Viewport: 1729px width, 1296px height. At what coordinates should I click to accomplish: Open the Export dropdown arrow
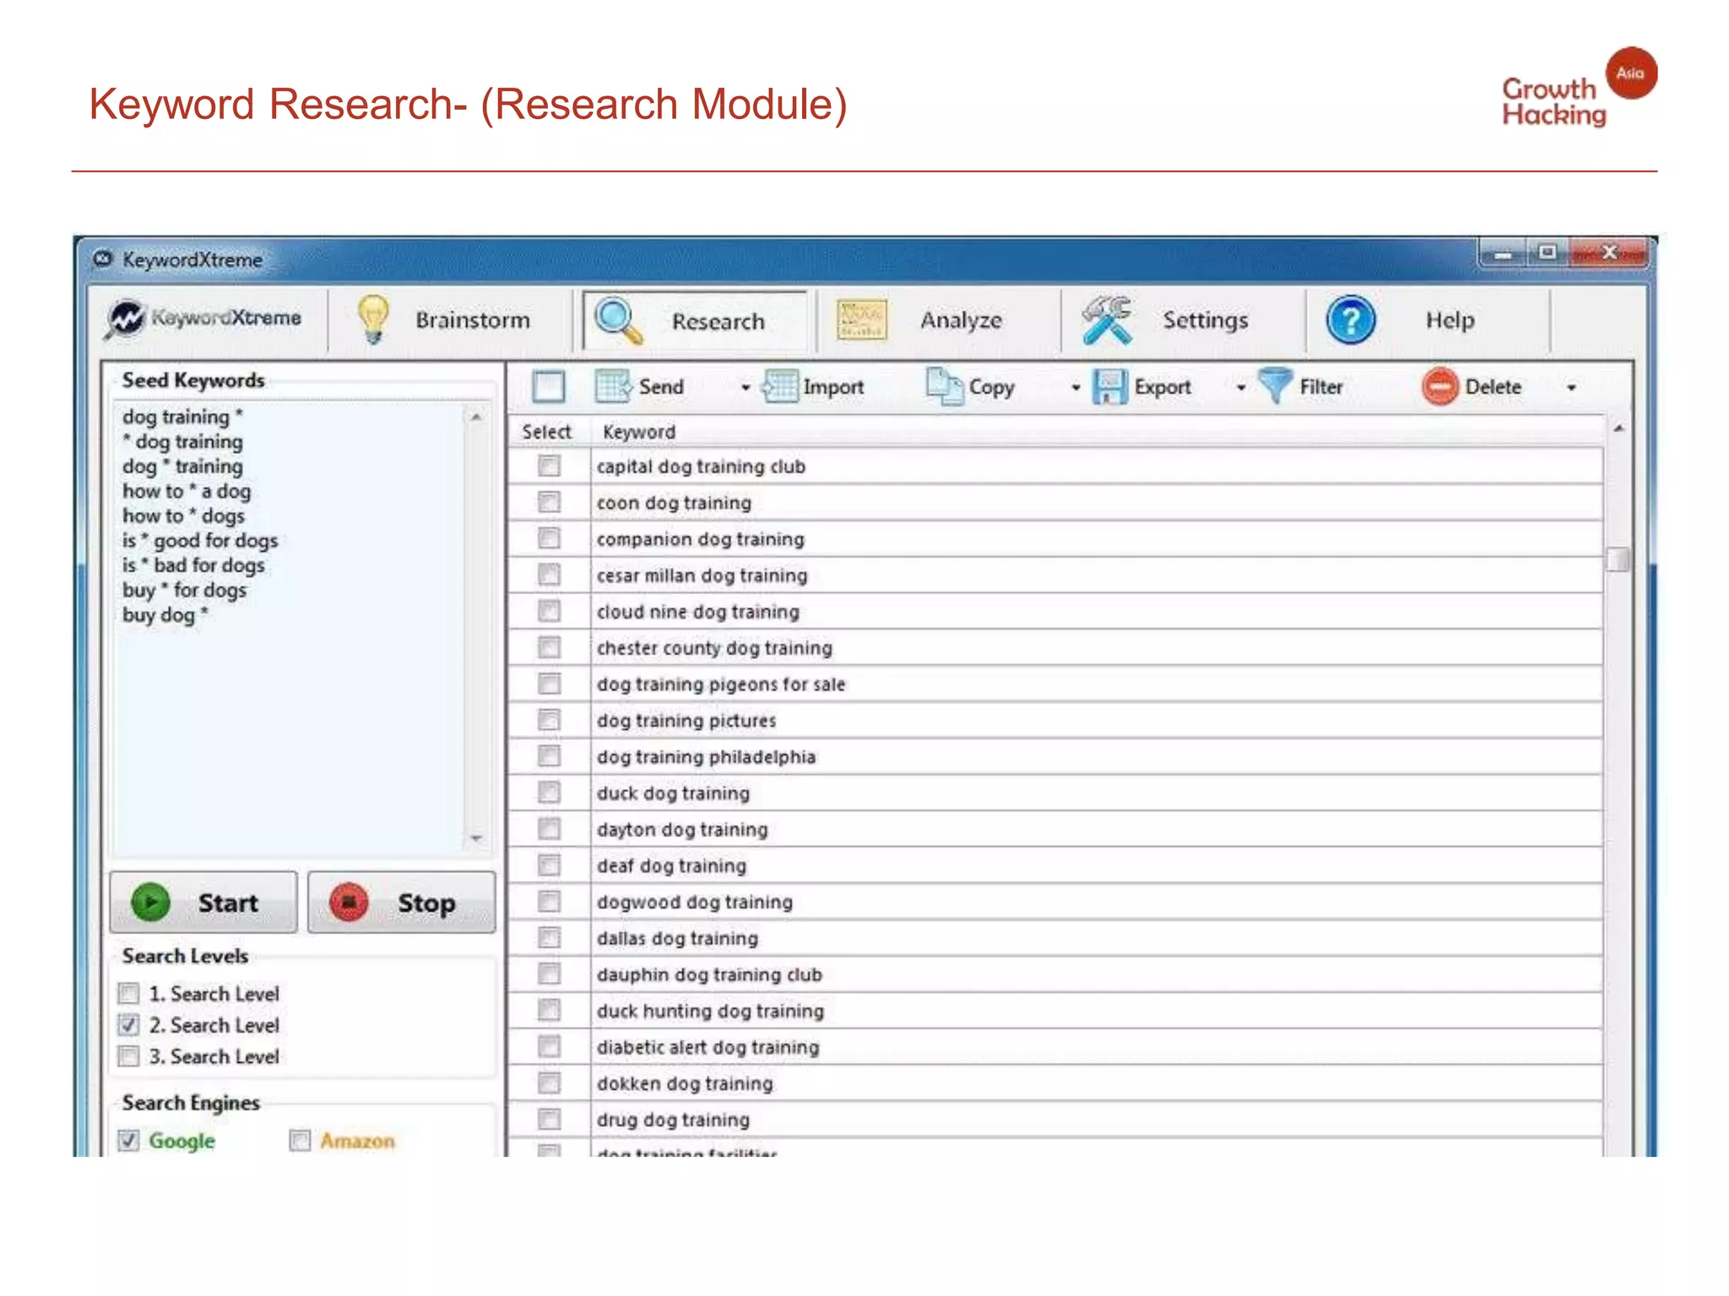click(x=1241, y=387)
